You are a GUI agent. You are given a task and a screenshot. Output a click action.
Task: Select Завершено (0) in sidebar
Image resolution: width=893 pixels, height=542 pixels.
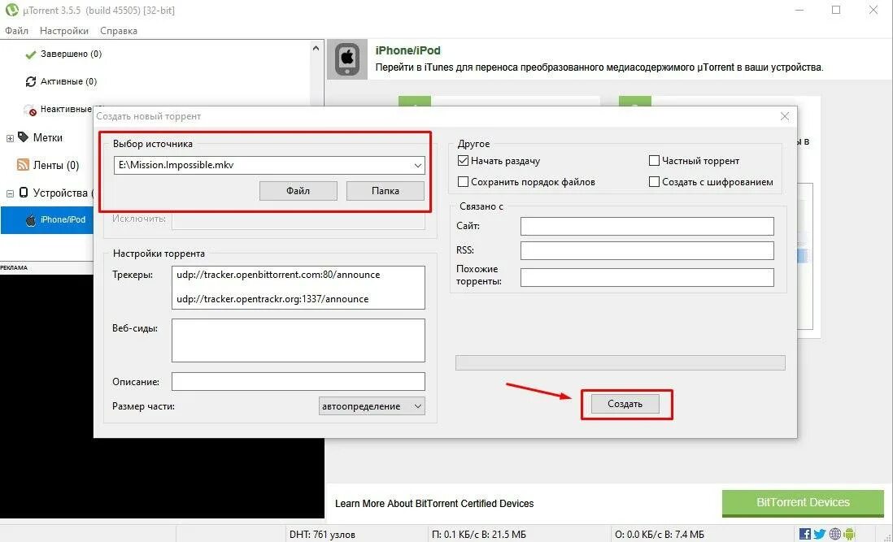[x=71, y=54]
